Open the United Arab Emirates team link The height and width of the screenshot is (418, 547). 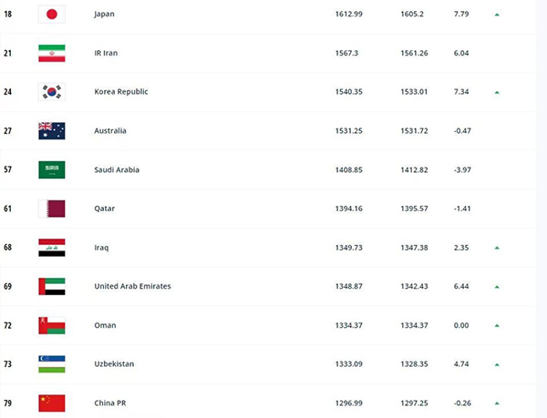click(132, 286)
